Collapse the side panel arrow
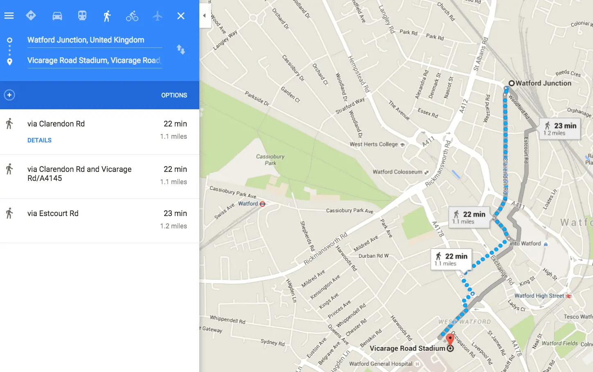 205,16
